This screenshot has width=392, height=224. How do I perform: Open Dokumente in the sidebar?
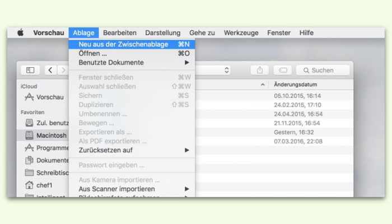point(43,160)
